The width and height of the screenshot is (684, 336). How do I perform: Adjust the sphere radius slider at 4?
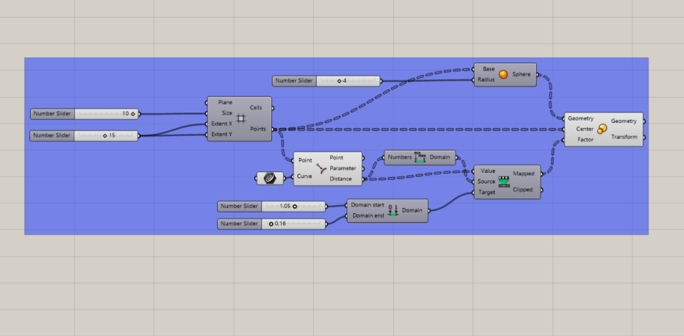point(327,81)
